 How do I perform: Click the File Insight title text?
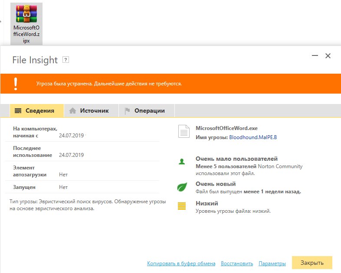pyautogui.click(x=35, y=60)
